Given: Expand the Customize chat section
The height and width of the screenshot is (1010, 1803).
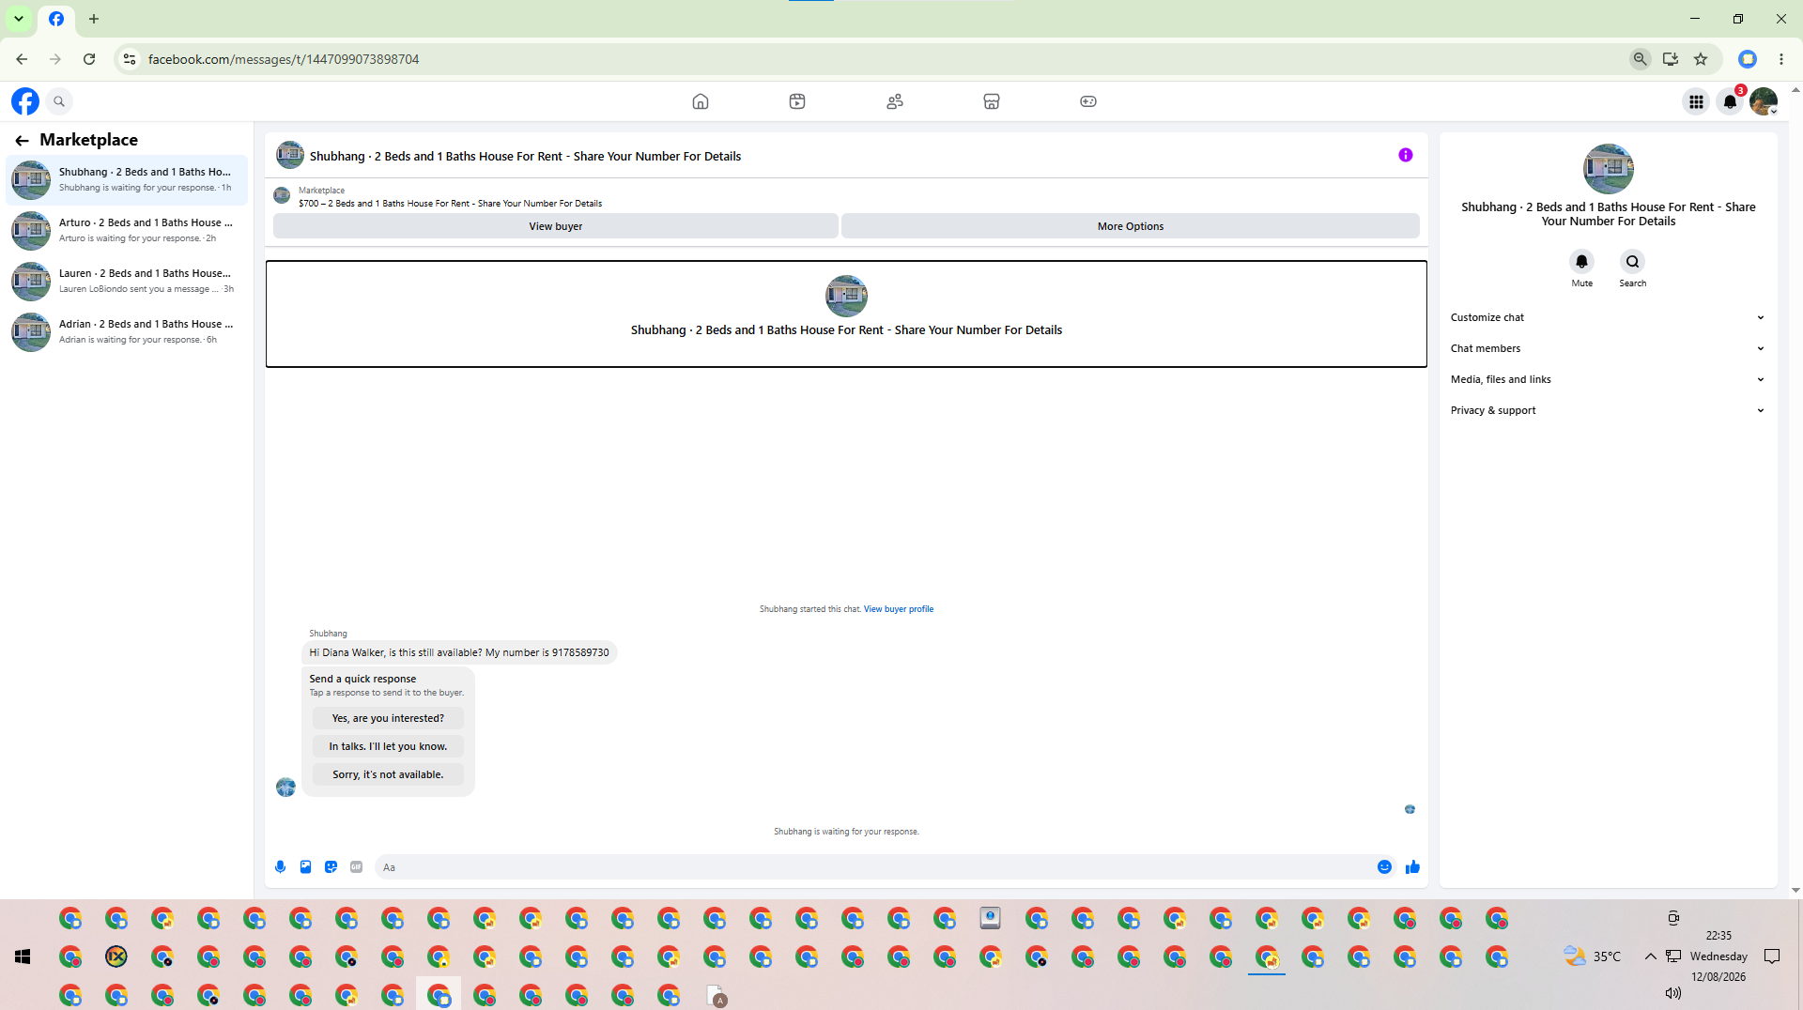Looking at the screenshot, I should click(1608, 317).
